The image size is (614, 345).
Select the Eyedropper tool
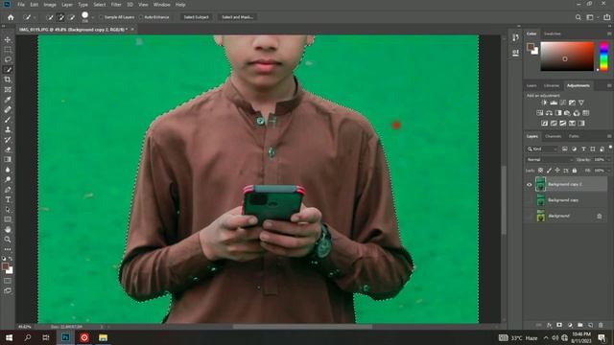click(8, 100)
